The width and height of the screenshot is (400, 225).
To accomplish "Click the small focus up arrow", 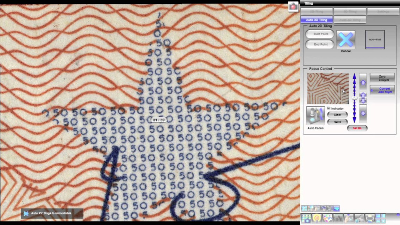I will click(x=363, y=95).
